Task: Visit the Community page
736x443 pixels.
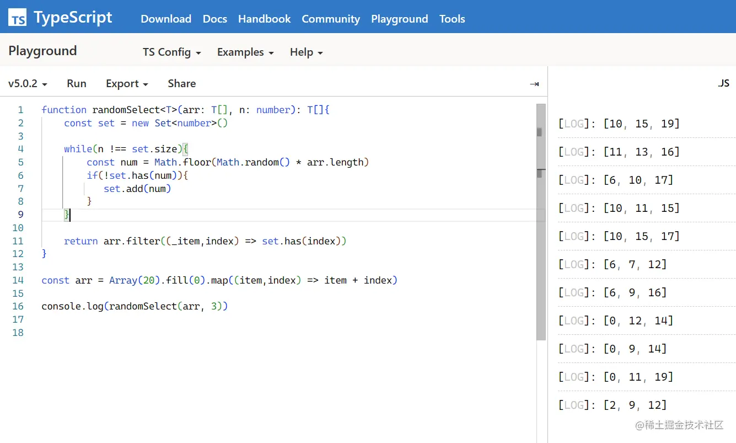Action: coord(331,19)
